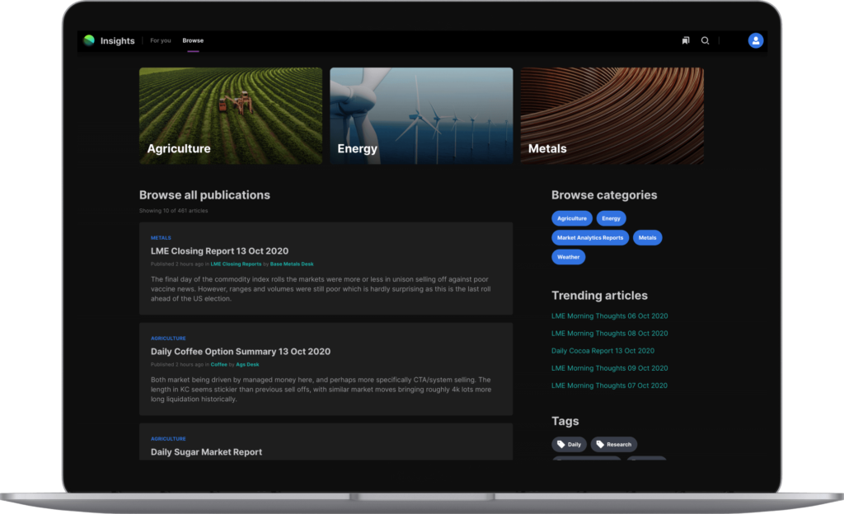Filter by the Research tag
The image size is (844, 514).
click(613, 444)
